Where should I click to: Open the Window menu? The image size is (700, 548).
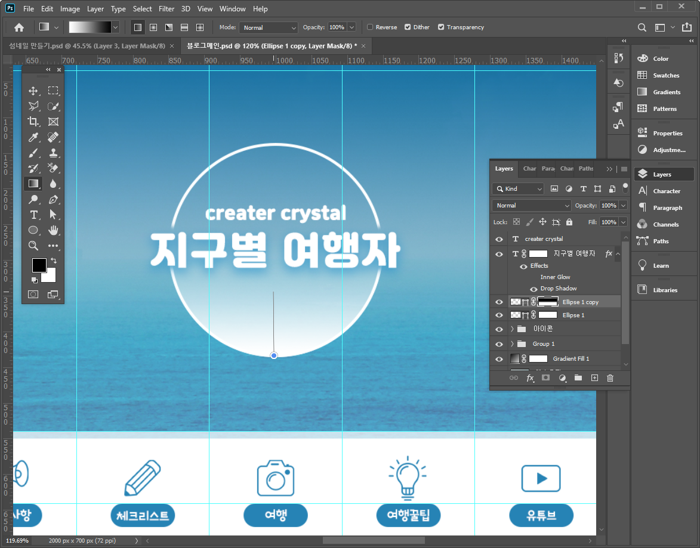[233, 8]
